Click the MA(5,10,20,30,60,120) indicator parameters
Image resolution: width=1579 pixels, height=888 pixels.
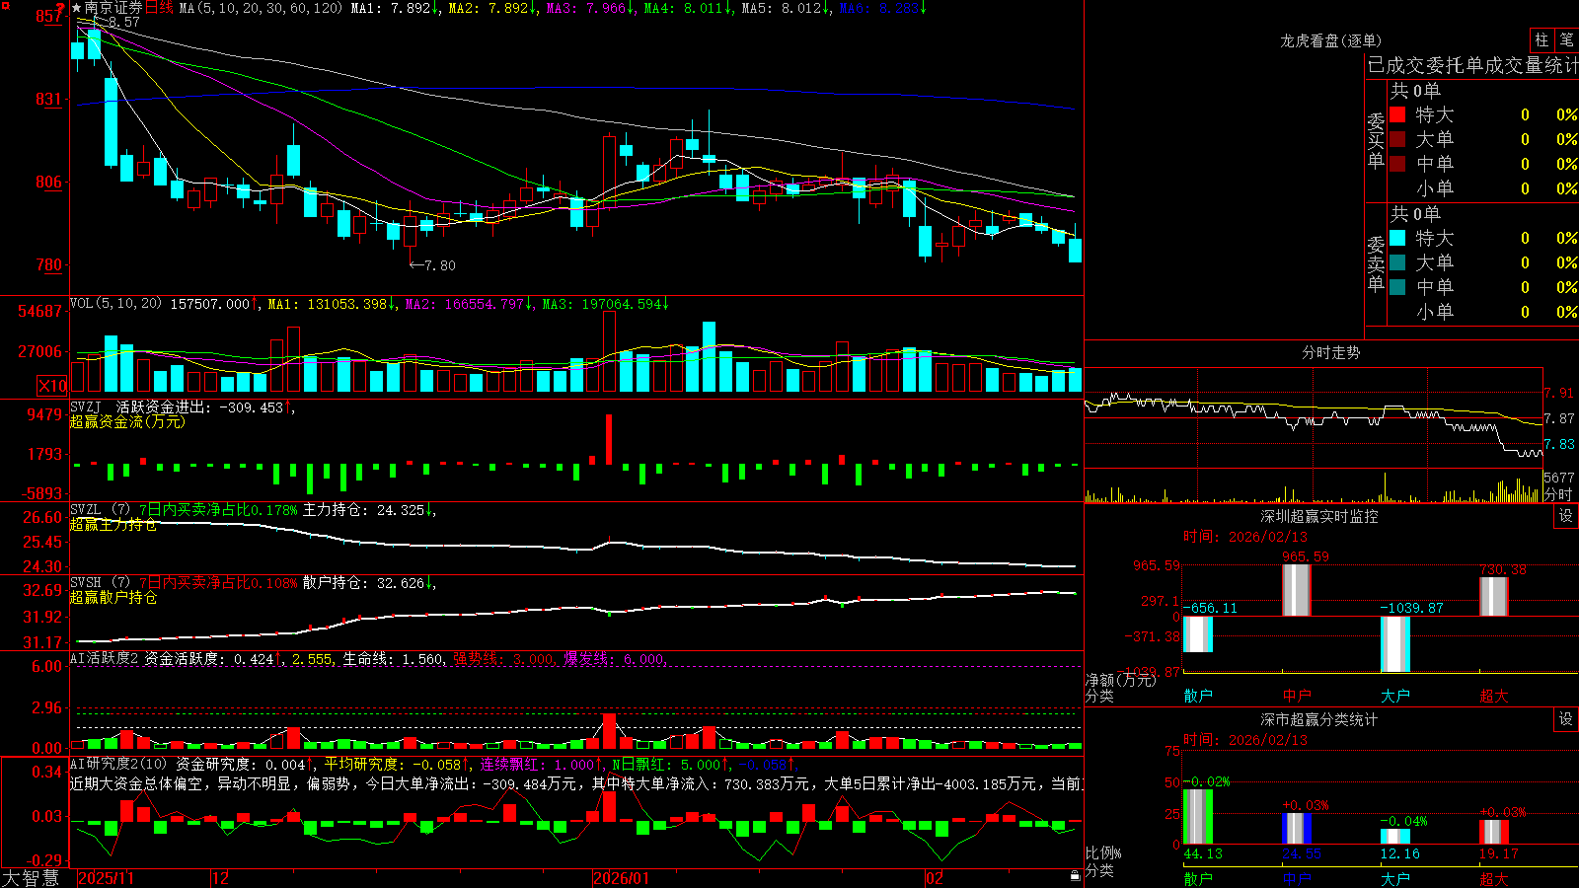[261, 8]
